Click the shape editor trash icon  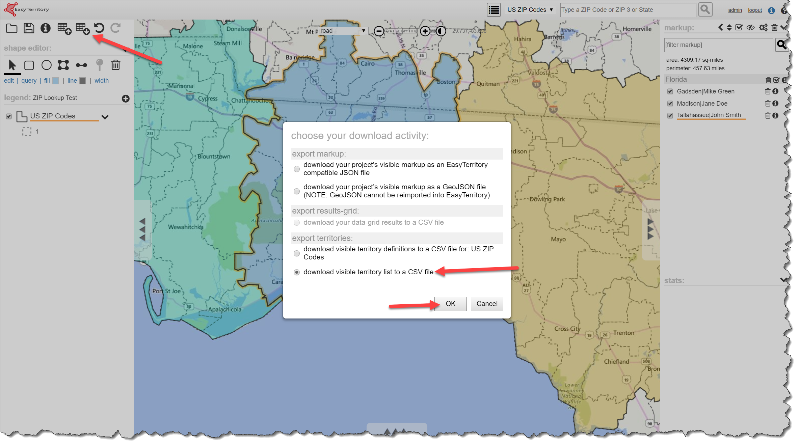coord(116,65)
